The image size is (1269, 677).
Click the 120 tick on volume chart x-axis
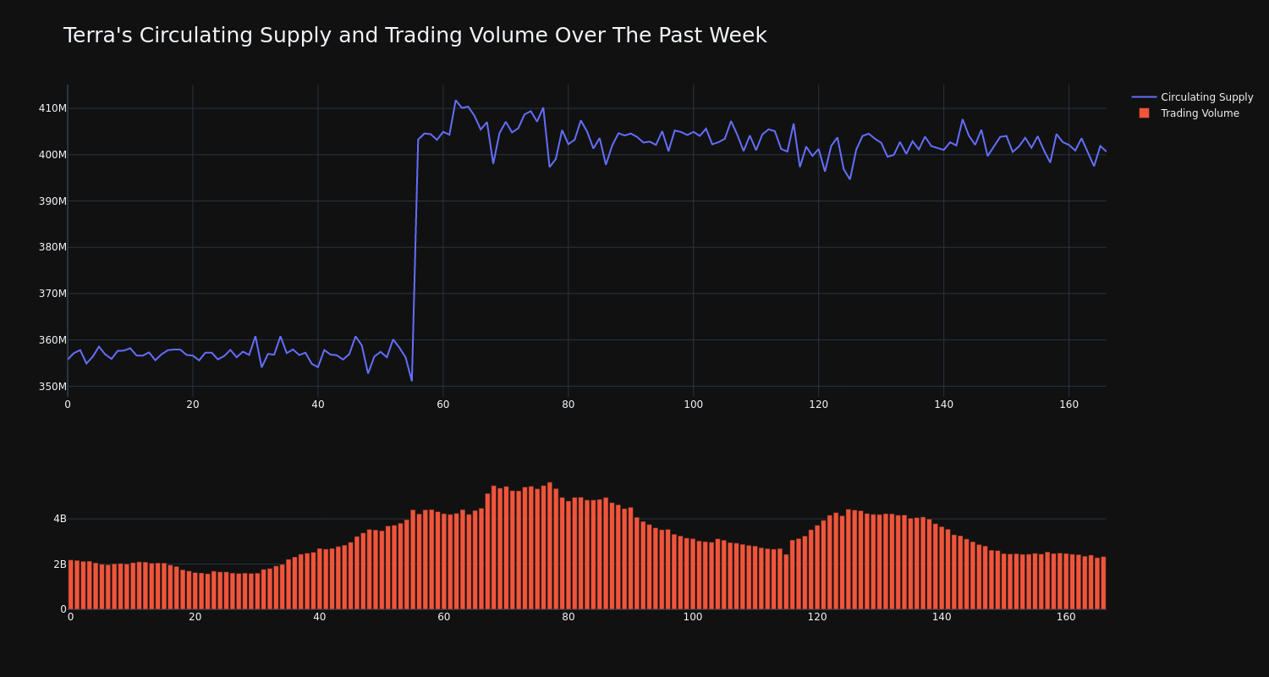tap(817, 617)
